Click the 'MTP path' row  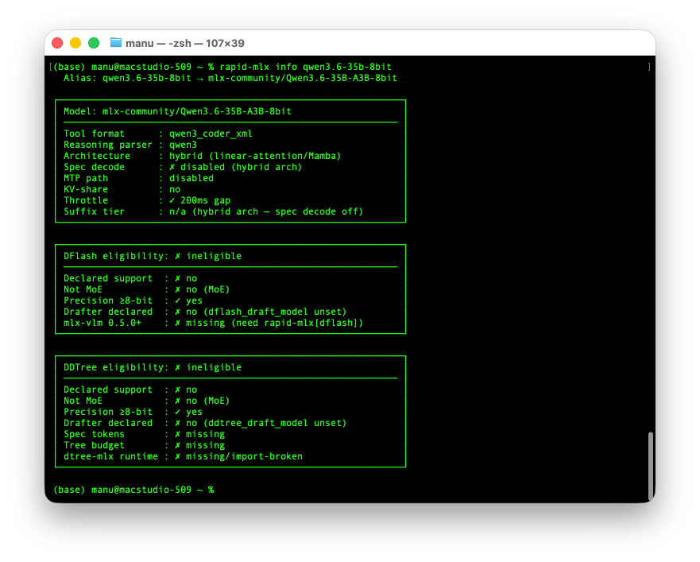(138, 178)
